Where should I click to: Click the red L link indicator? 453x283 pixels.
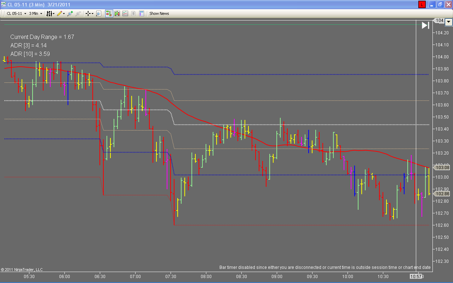coord(422,5)
